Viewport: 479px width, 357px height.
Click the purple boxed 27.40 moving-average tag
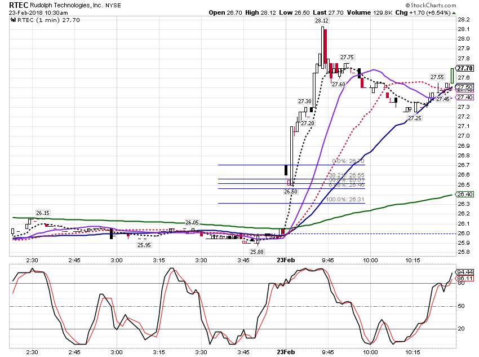465,97
